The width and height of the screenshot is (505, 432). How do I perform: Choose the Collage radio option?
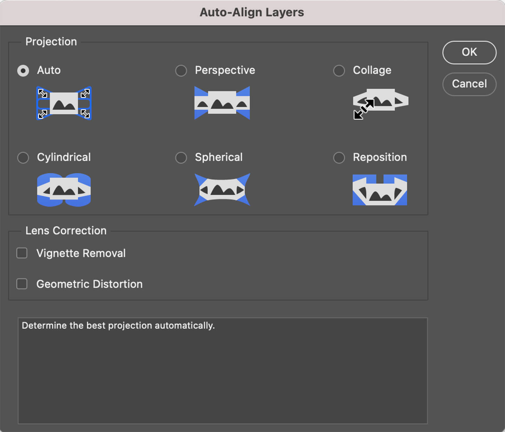coord(339,71)
